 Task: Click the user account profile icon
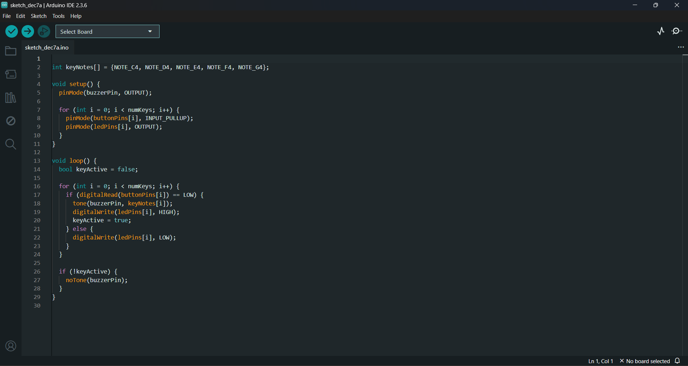pos(11,346)
